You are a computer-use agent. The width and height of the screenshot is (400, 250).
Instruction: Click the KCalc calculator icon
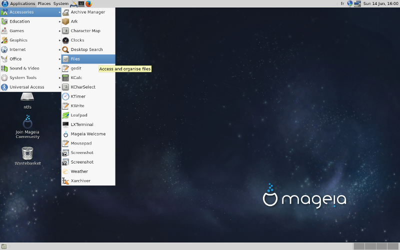pyautogui.click(x=65, y=78)
